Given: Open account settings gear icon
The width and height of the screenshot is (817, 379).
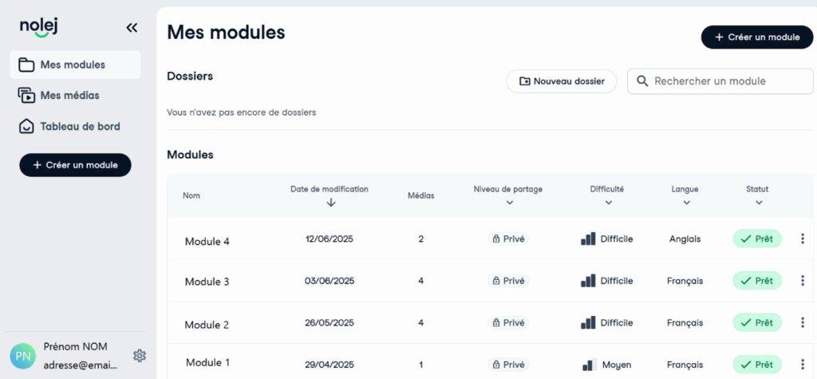Looking at the screenshot, I should pyautogui.click(x=140, y=355).
